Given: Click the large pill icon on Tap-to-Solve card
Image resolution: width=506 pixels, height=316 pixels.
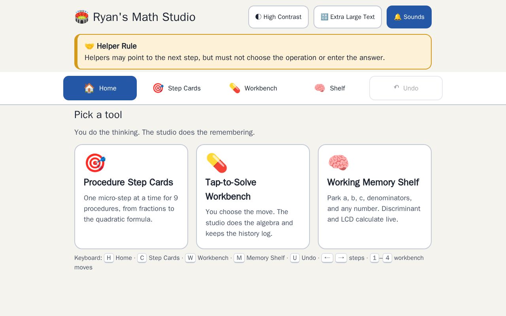Looking at the screenshot, I should click(x=217, y=163).
